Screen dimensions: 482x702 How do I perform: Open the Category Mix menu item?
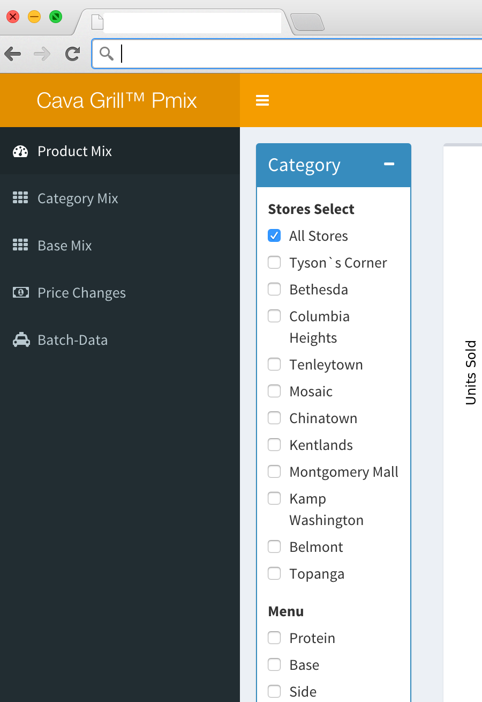(x=78, y=198)
